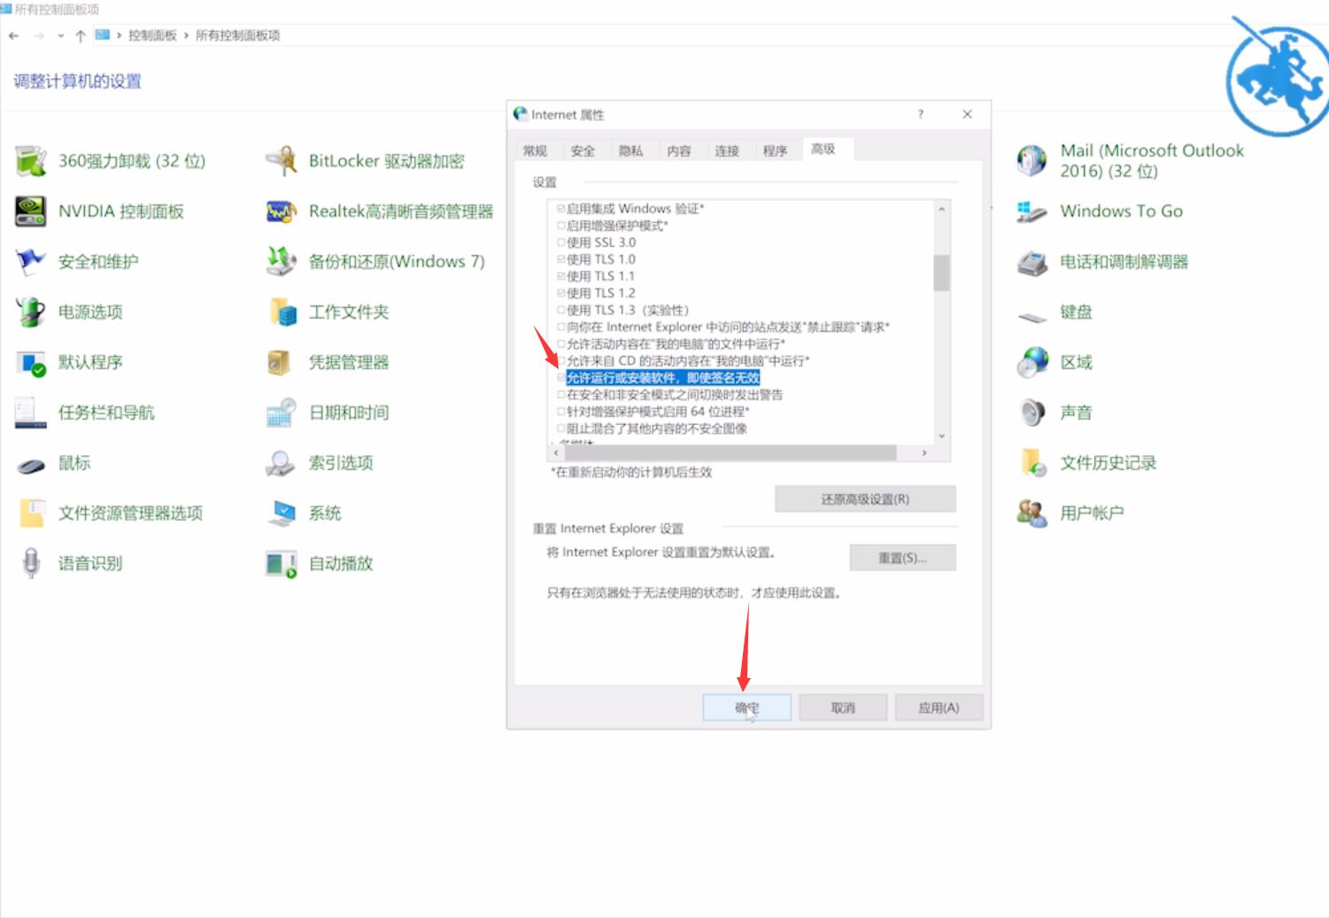Switch to 程序 tab
Viewport: 1329px width, 918px height.
(775, 150)
